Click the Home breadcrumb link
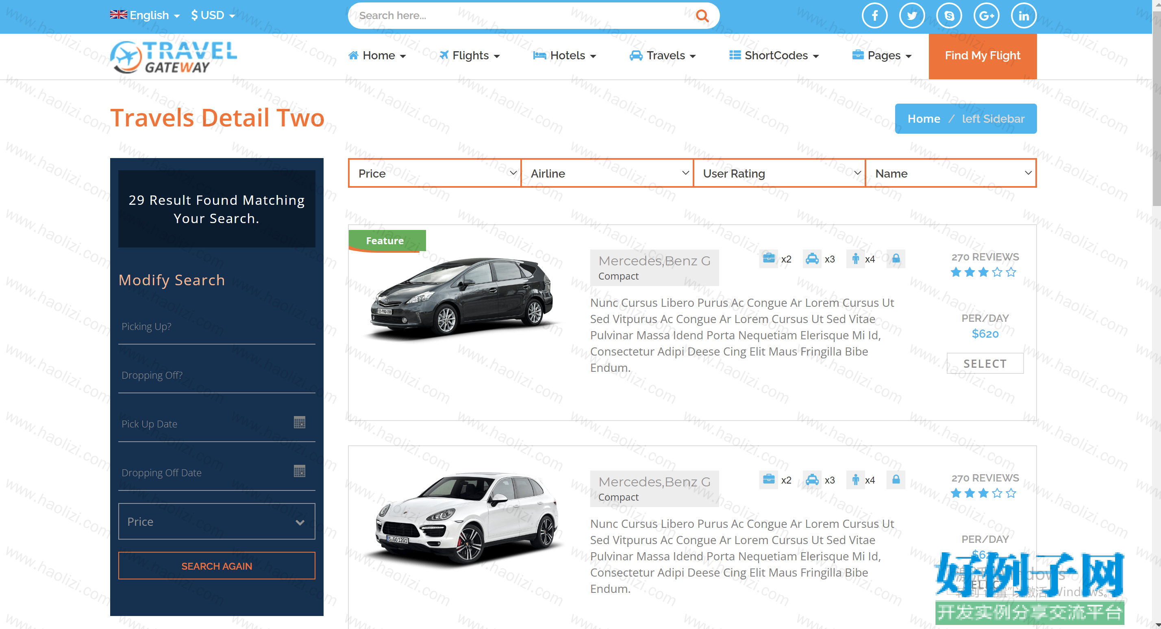The image size is (1161, 629). [924, 119]
